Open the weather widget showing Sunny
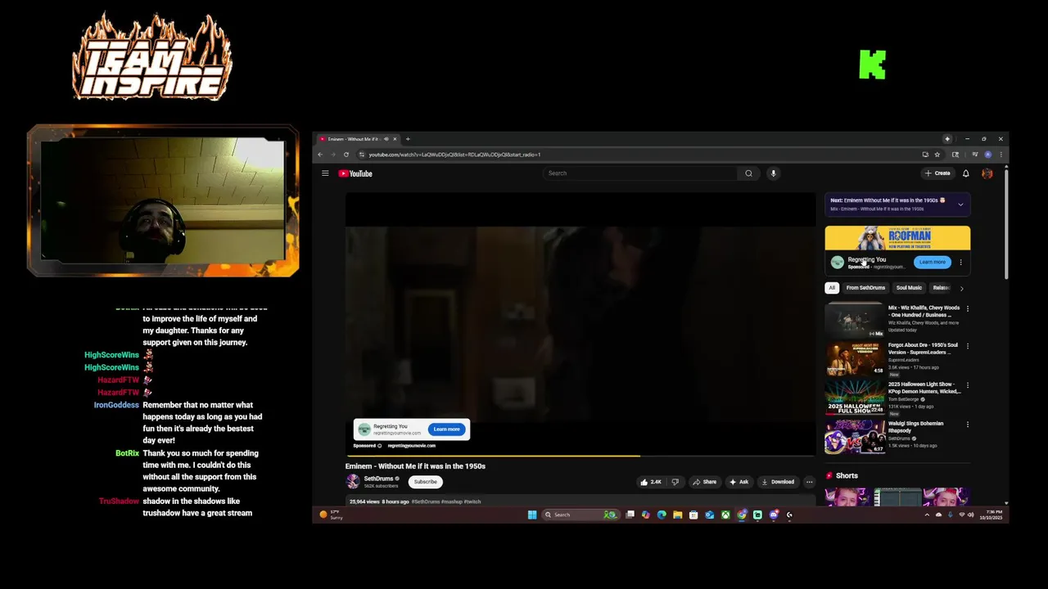This screenshot has width=1048, height=589. click(x=332, y=515)
